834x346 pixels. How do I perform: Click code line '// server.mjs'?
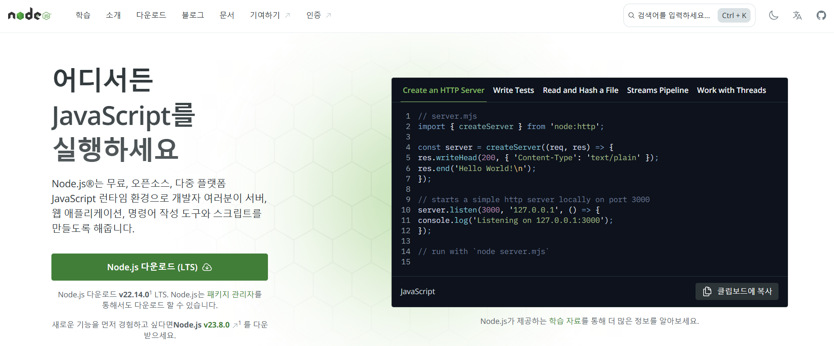[x=447, y=116]
